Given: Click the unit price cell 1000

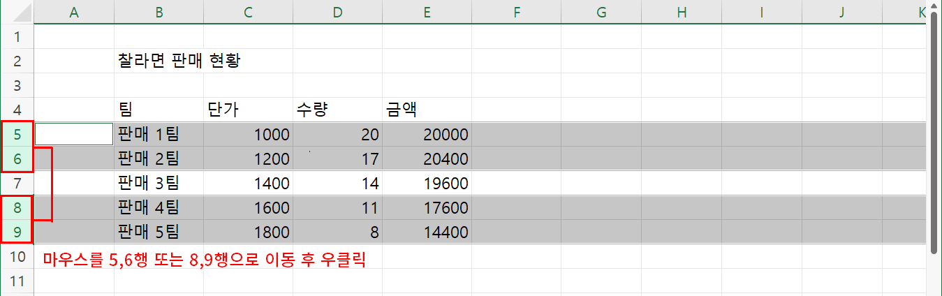Looking at the screenshot, I should point(249,134).
